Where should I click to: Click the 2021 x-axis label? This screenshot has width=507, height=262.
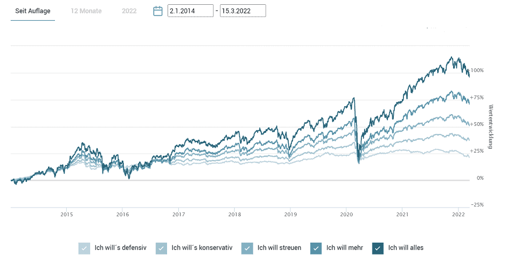click(402, 215)
